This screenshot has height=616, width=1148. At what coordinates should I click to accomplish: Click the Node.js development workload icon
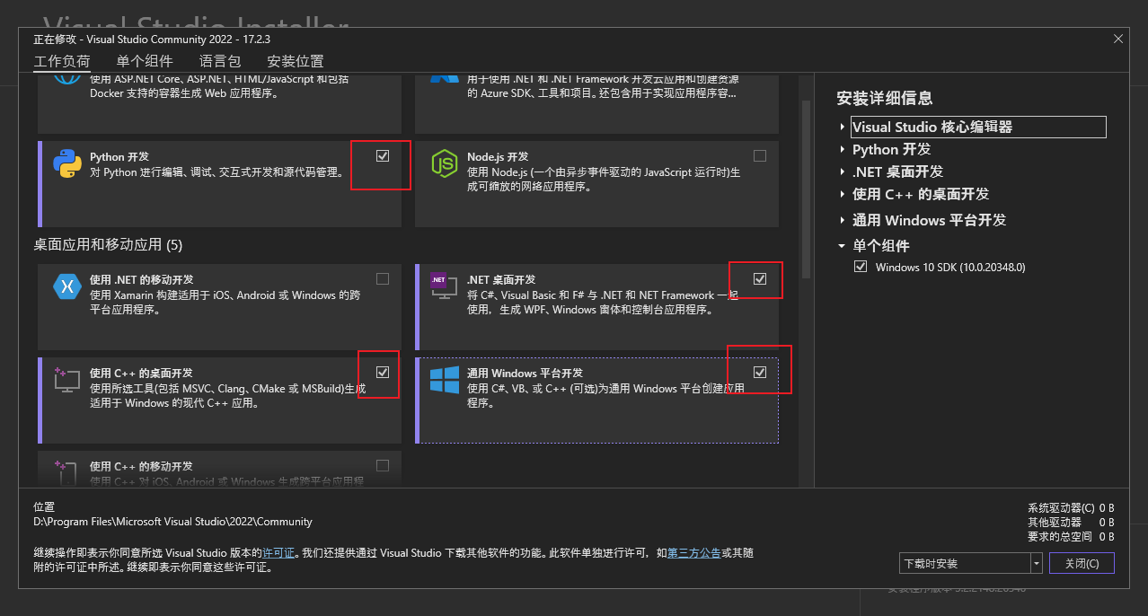click(x=444, y=163)
